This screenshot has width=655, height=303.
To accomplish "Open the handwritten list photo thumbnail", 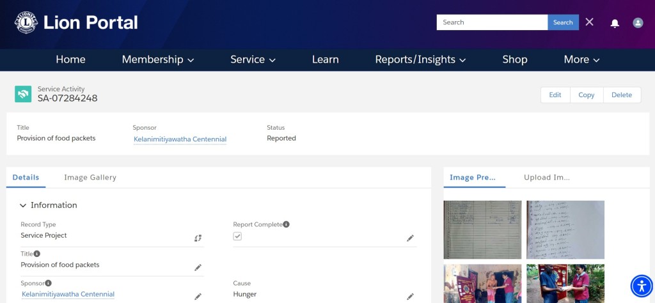I will coord(565,229).
